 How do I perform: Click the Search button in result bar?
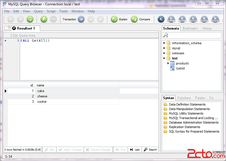150,150
